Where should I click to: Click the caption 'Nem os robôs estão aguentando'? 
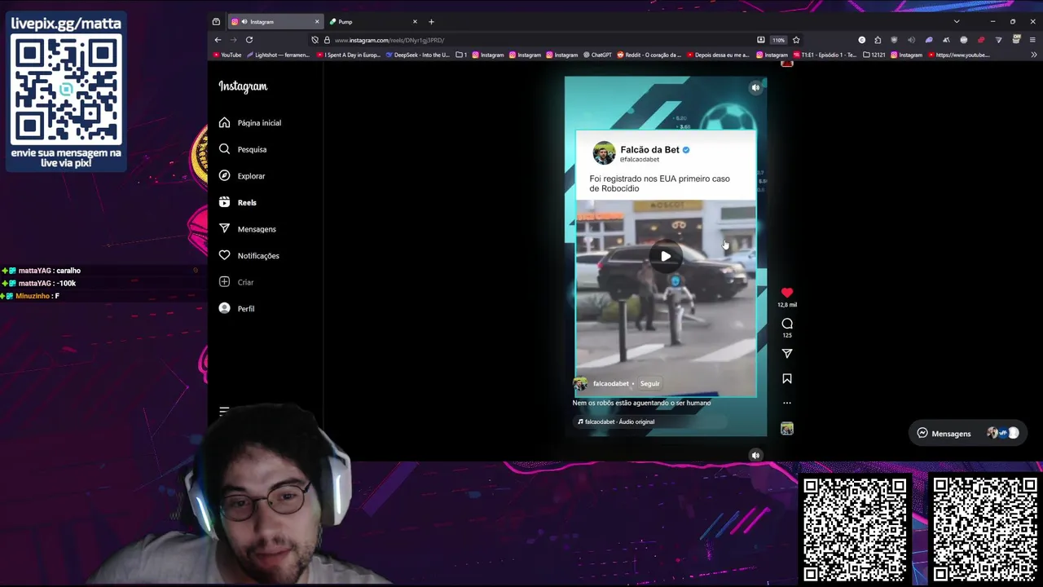(x=641, y=403)
